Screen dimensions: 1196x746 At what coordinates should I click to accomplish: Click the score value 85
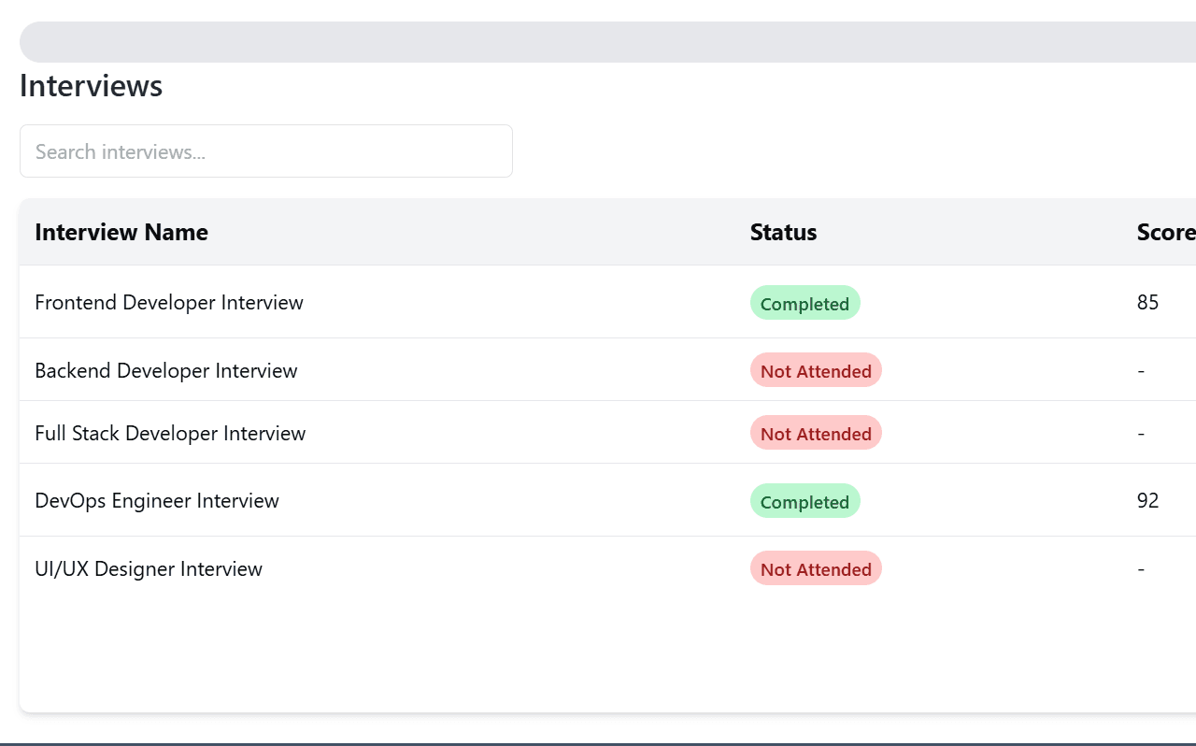click(1147, 303)
